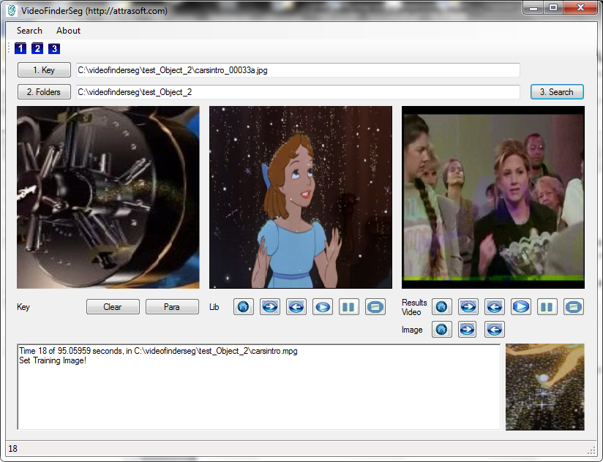Go to next Results Video item
This screenshot has width=603, height=462.
[x=468, y=307]
